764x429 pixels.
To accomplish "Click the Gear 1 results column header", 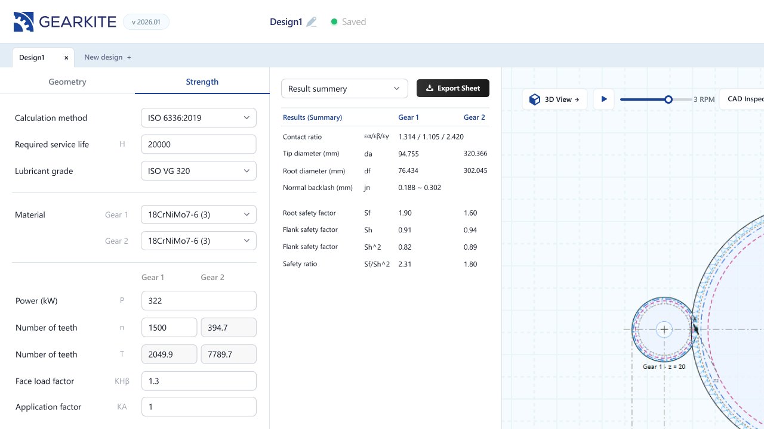I will pos(409,117).
